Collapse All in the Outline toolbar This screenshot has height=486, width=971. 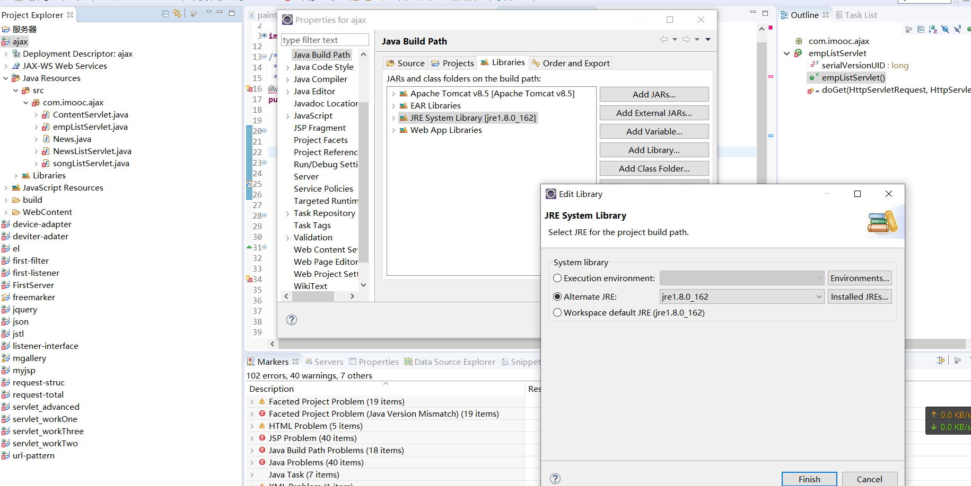[921, 29]
